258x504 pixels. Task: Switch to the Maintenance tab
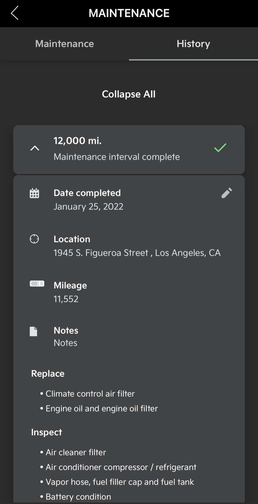64,44
